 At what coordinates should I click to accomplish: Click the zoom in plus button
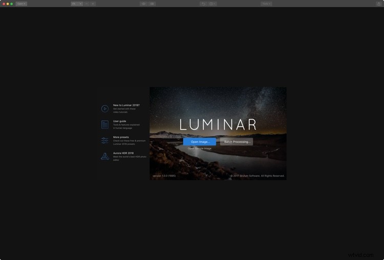93,4
